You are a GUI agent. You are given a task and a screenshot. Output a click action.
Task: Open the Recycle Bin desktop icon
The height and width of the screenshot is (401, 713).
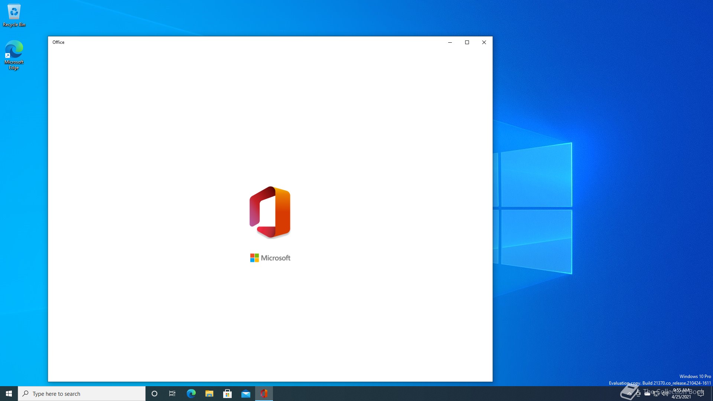tap(14, 15)
